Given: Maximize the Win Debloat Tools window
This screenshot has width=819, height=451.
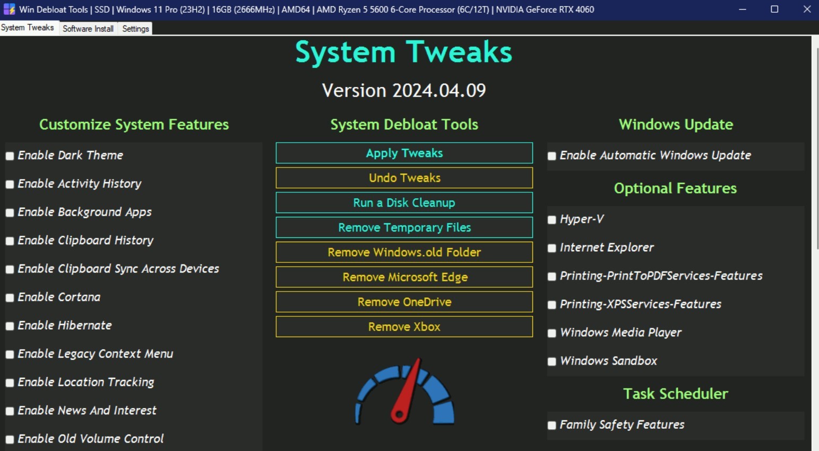Looking at the screenshot, I should (774, 10).
